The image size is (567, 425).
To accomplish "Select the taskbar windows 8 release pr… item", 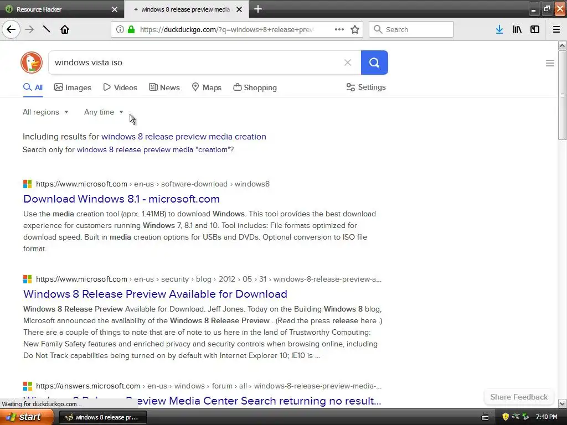I will [102, 417].
